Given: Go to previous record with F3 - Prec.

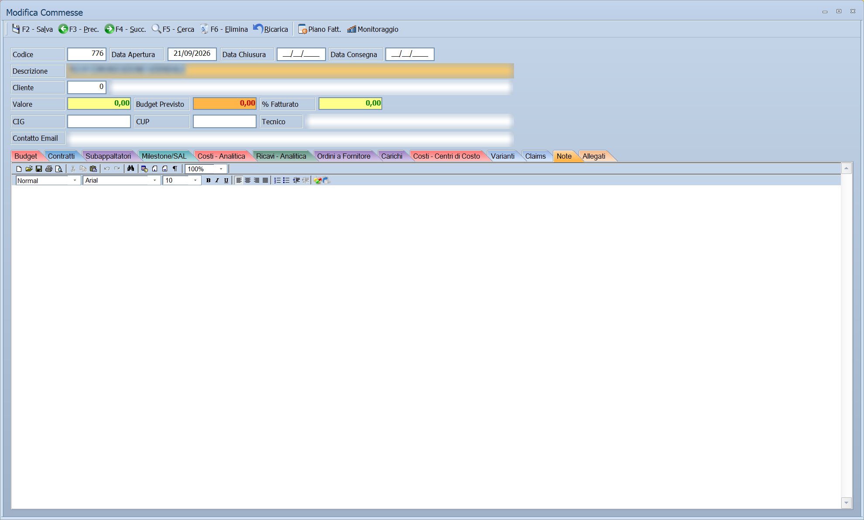Looking at the screenshot, I should coord(79,29).
